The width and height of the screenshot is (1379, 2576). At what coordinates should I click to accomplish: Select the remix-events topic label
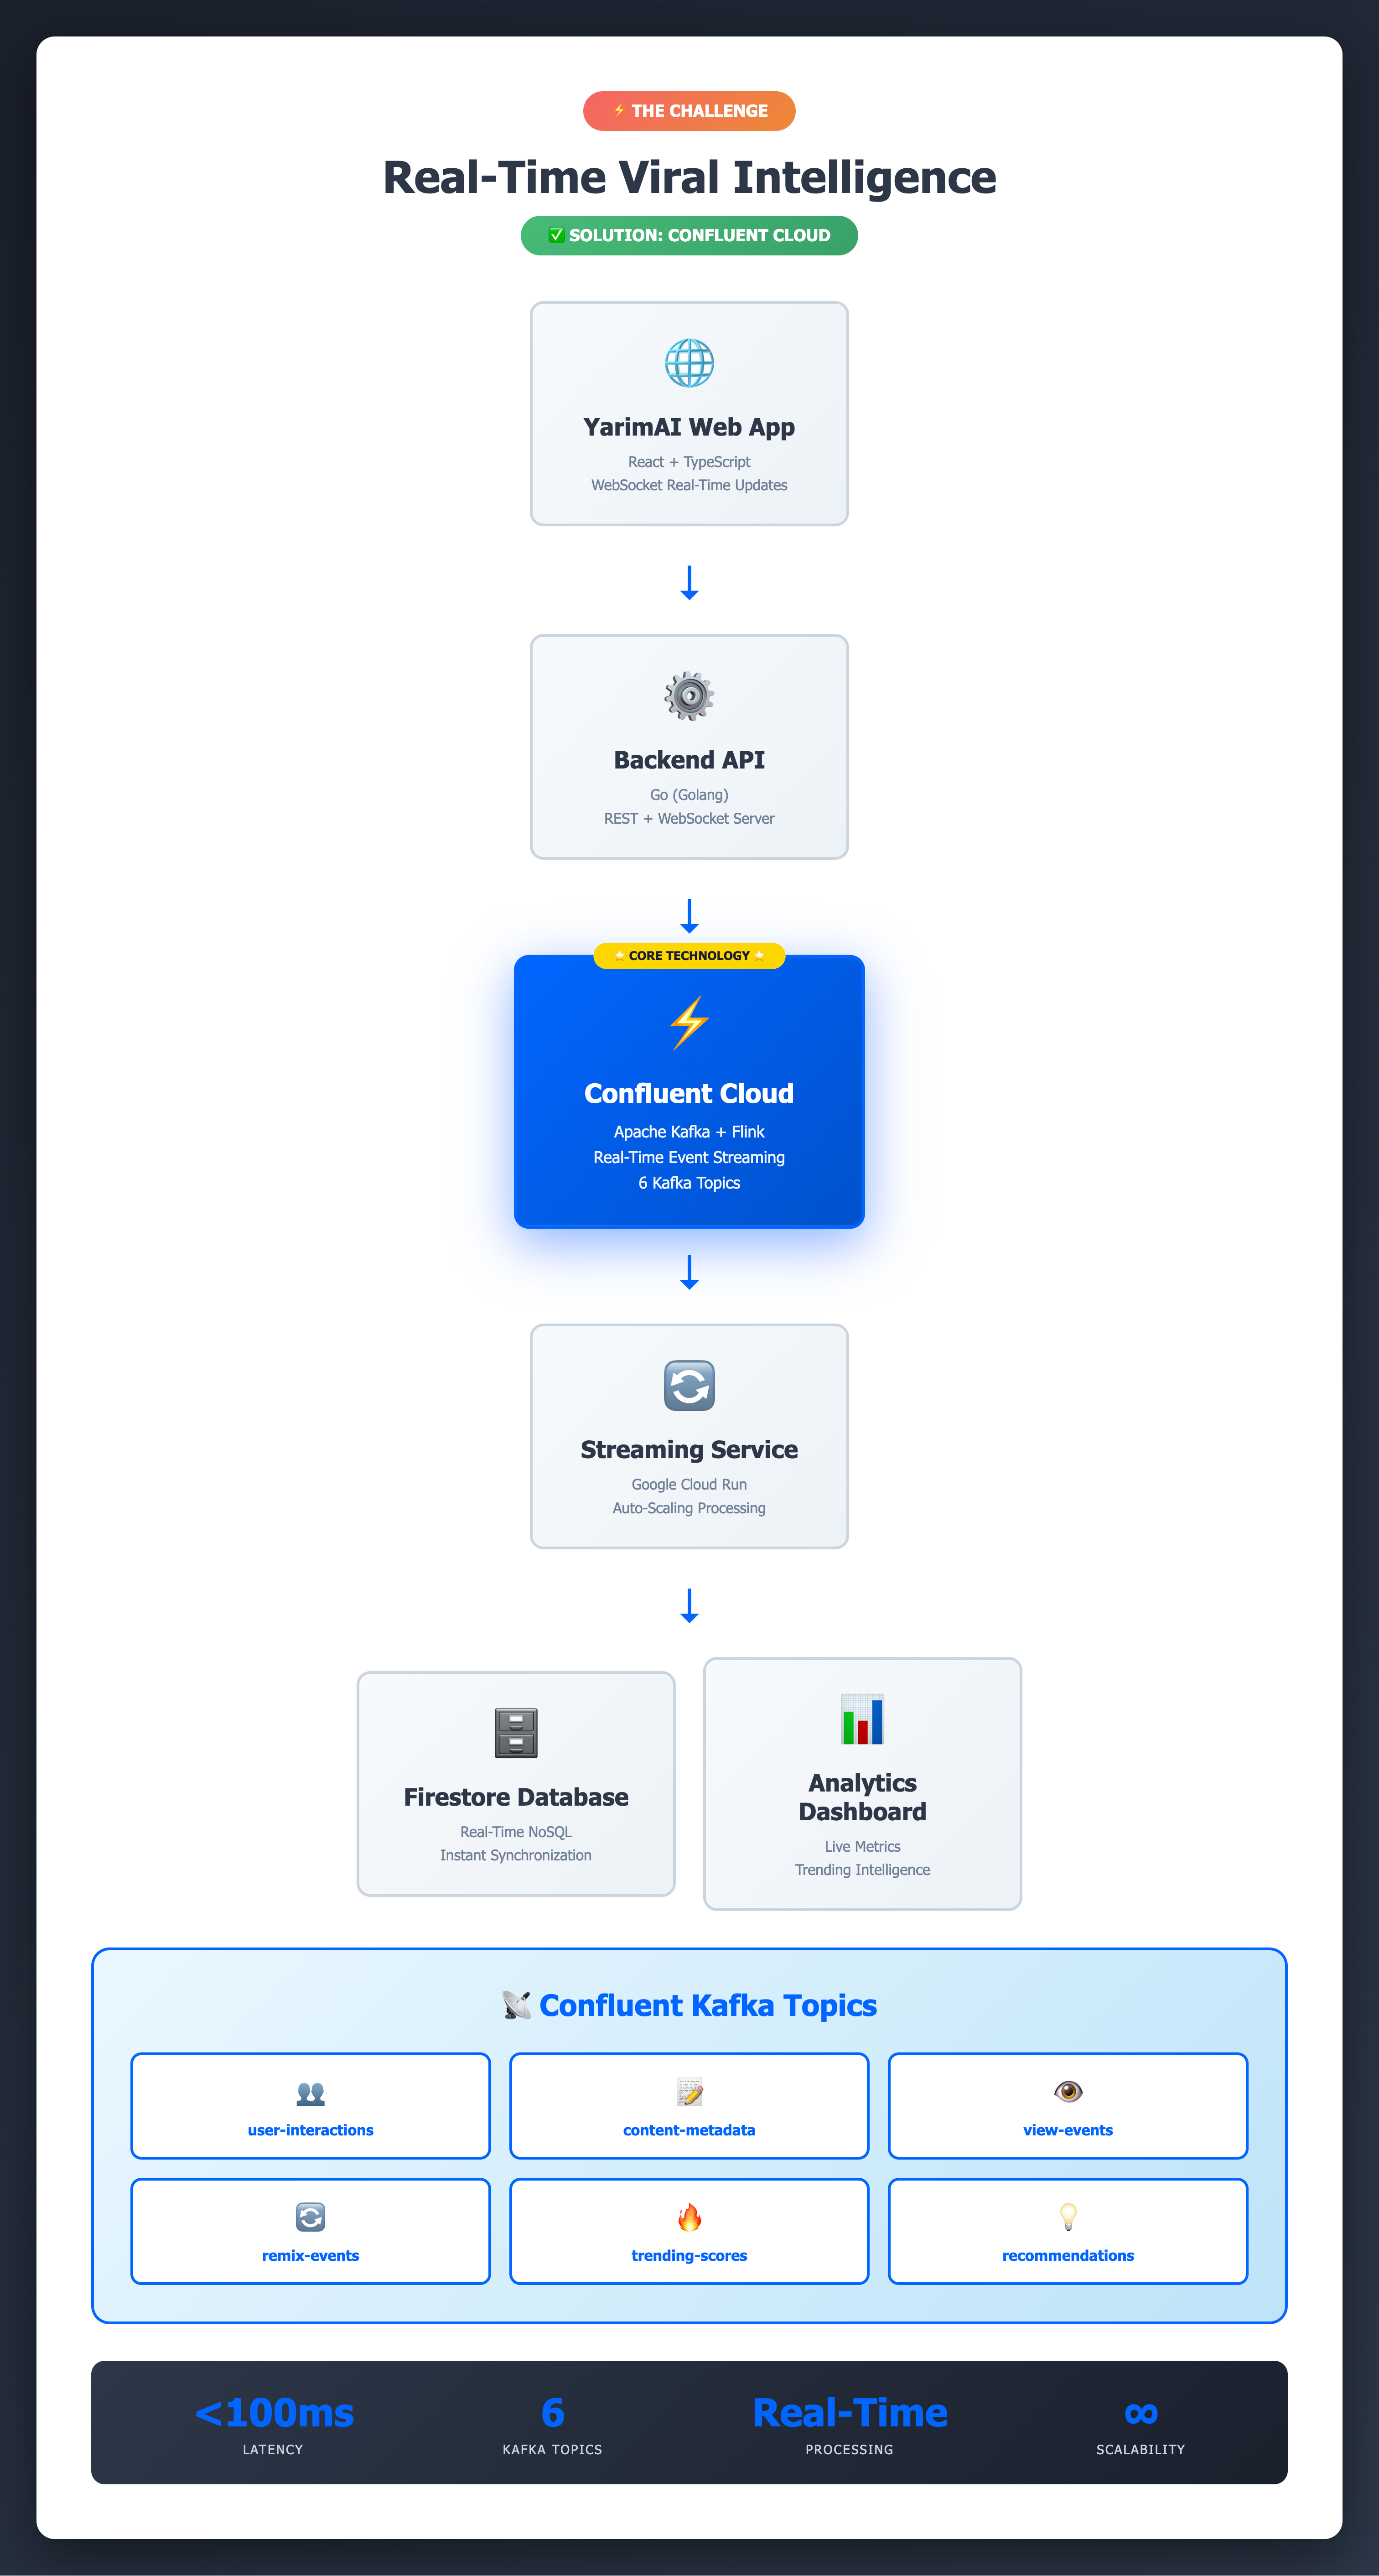click(x=310, y=2255)
